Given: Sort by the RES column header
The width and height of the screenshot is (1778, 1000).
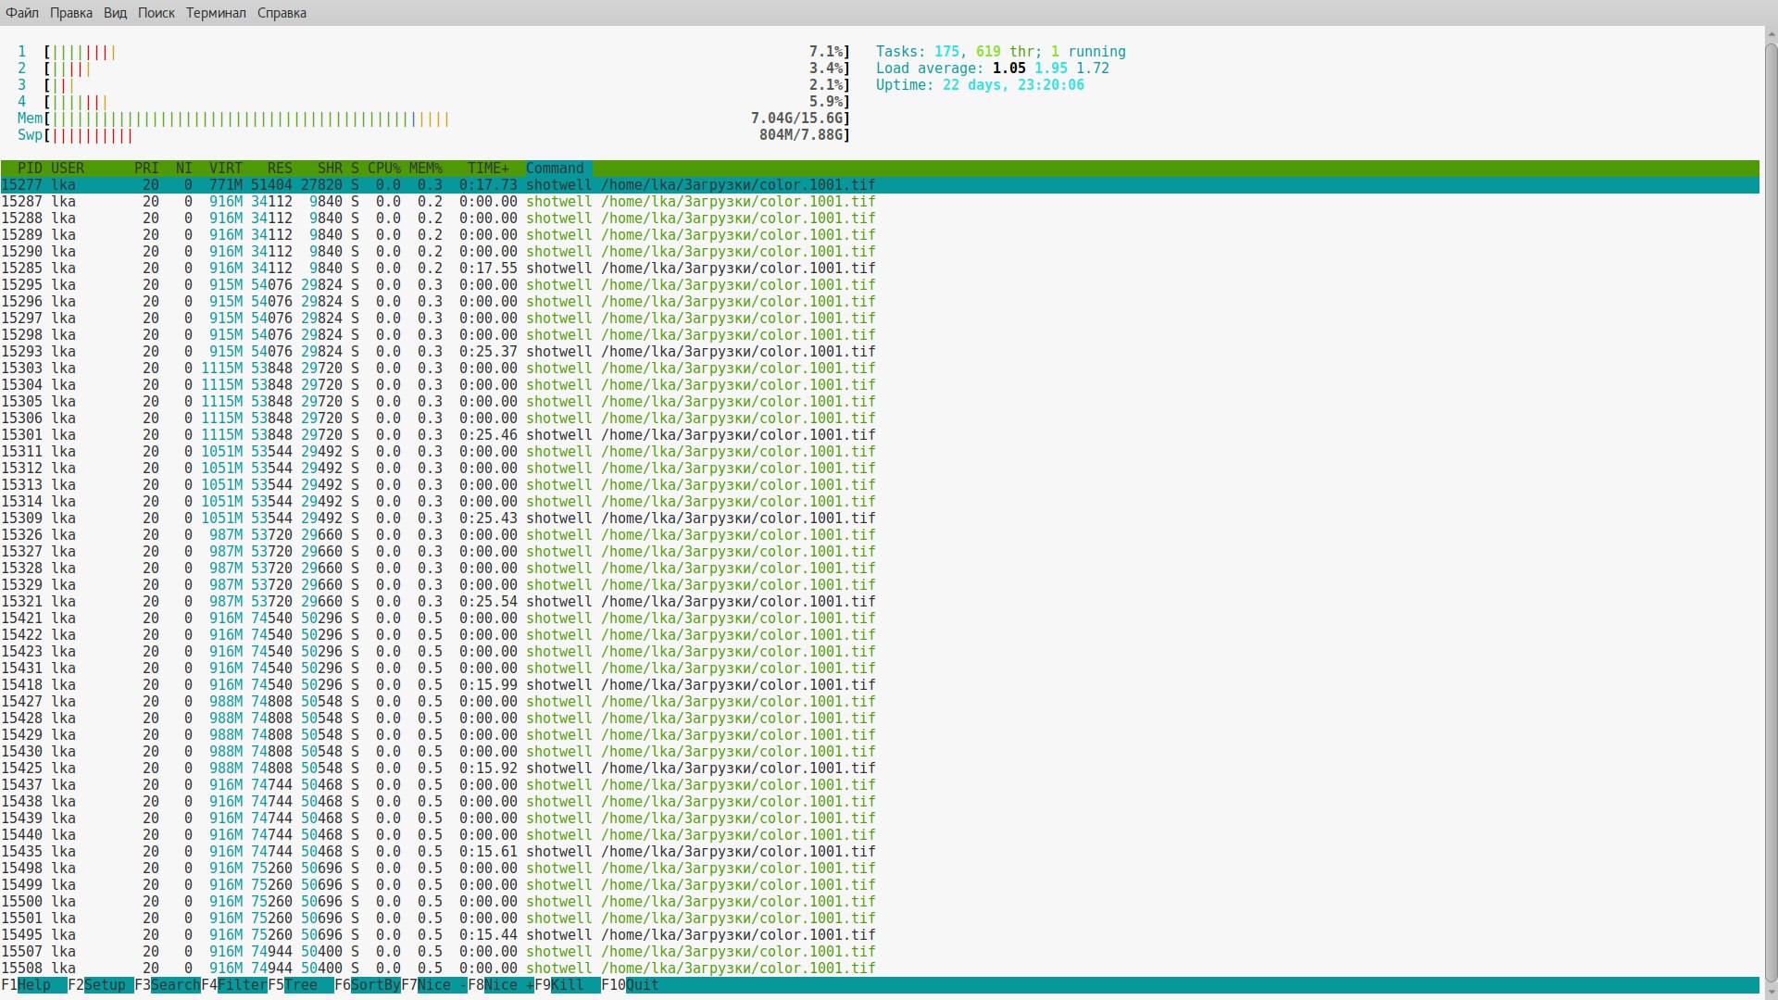Looking at the screenshot, I should (280, 169).
